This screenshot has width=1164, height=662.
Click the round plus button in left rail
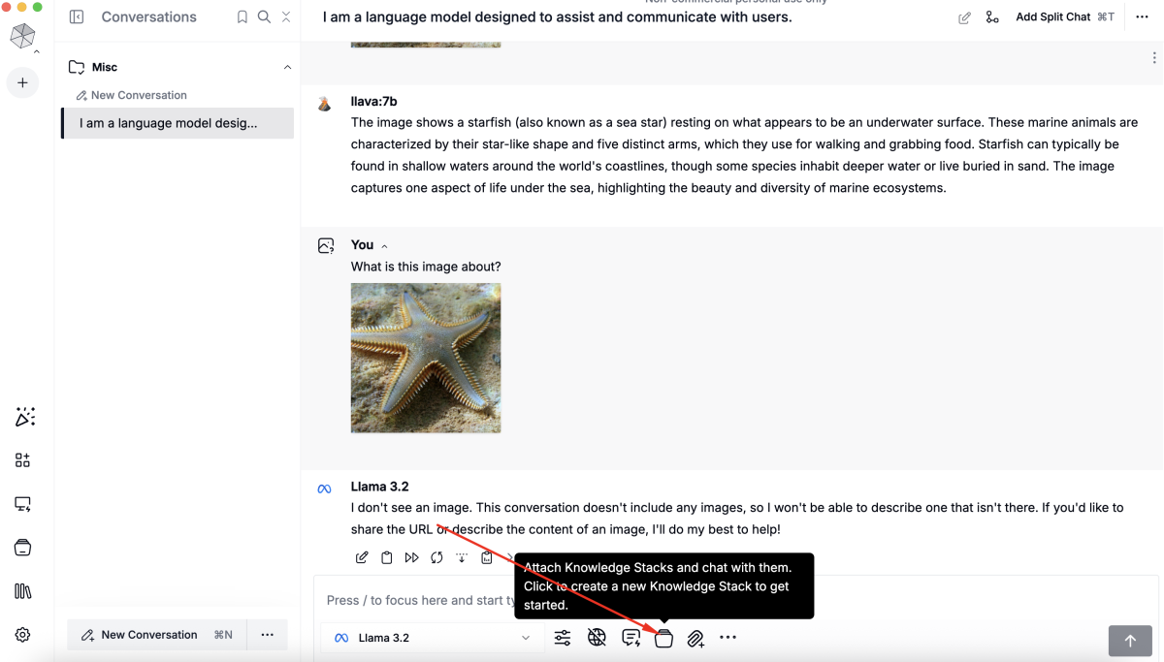(x=22, y=82)
